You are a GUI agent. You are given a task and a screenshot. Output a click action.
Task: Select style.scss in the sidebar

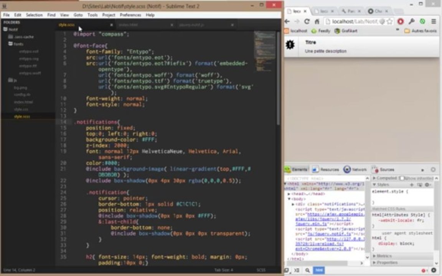(22, 116)
